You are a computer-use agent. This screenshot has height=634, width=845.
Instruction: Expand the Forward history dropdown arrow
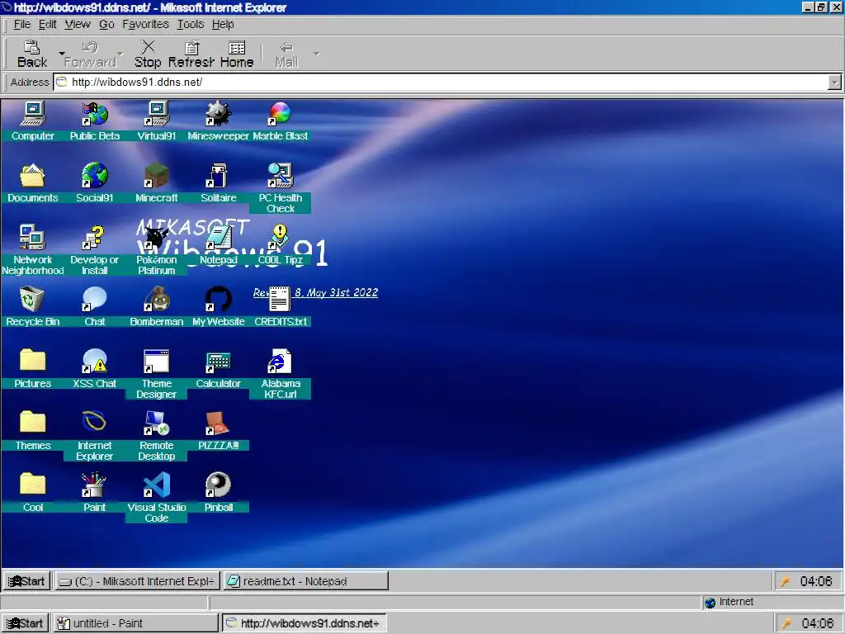point(120,54)
